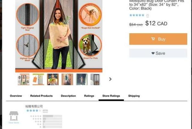Screen dimensions: 192x129
Task: Select the first screen door thumbnail
Action: tap(24, 79)
